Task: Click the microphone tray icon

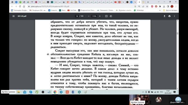Action: click(149, 92)
